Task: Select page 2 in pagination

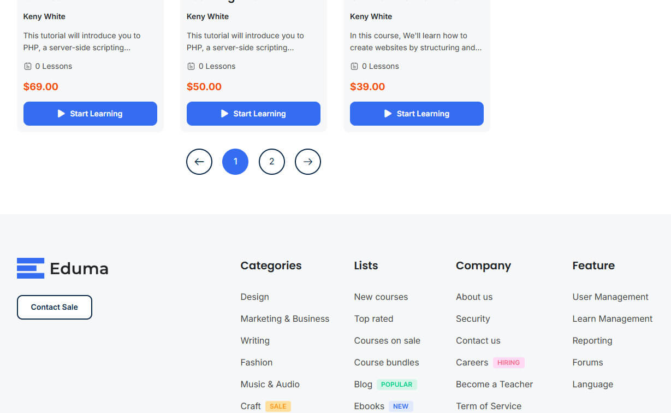Action: tap(272, 162)
